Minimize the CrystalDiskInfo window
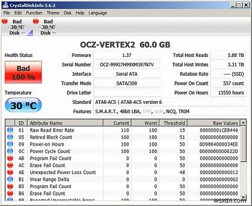The image size is (252, 206). 233,5
